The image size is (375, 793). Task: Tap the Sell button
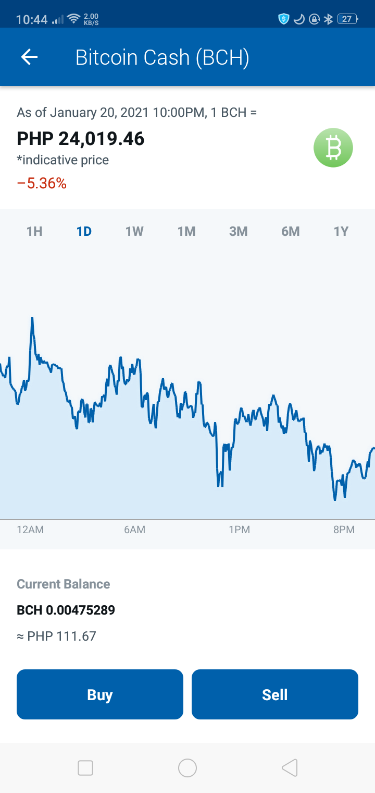(275, 694)
